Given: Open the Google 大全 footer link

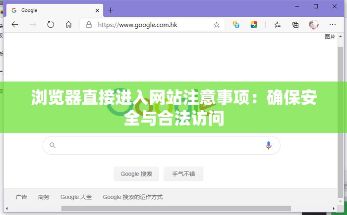Looking at the screenshot, I should click(76, 197).
